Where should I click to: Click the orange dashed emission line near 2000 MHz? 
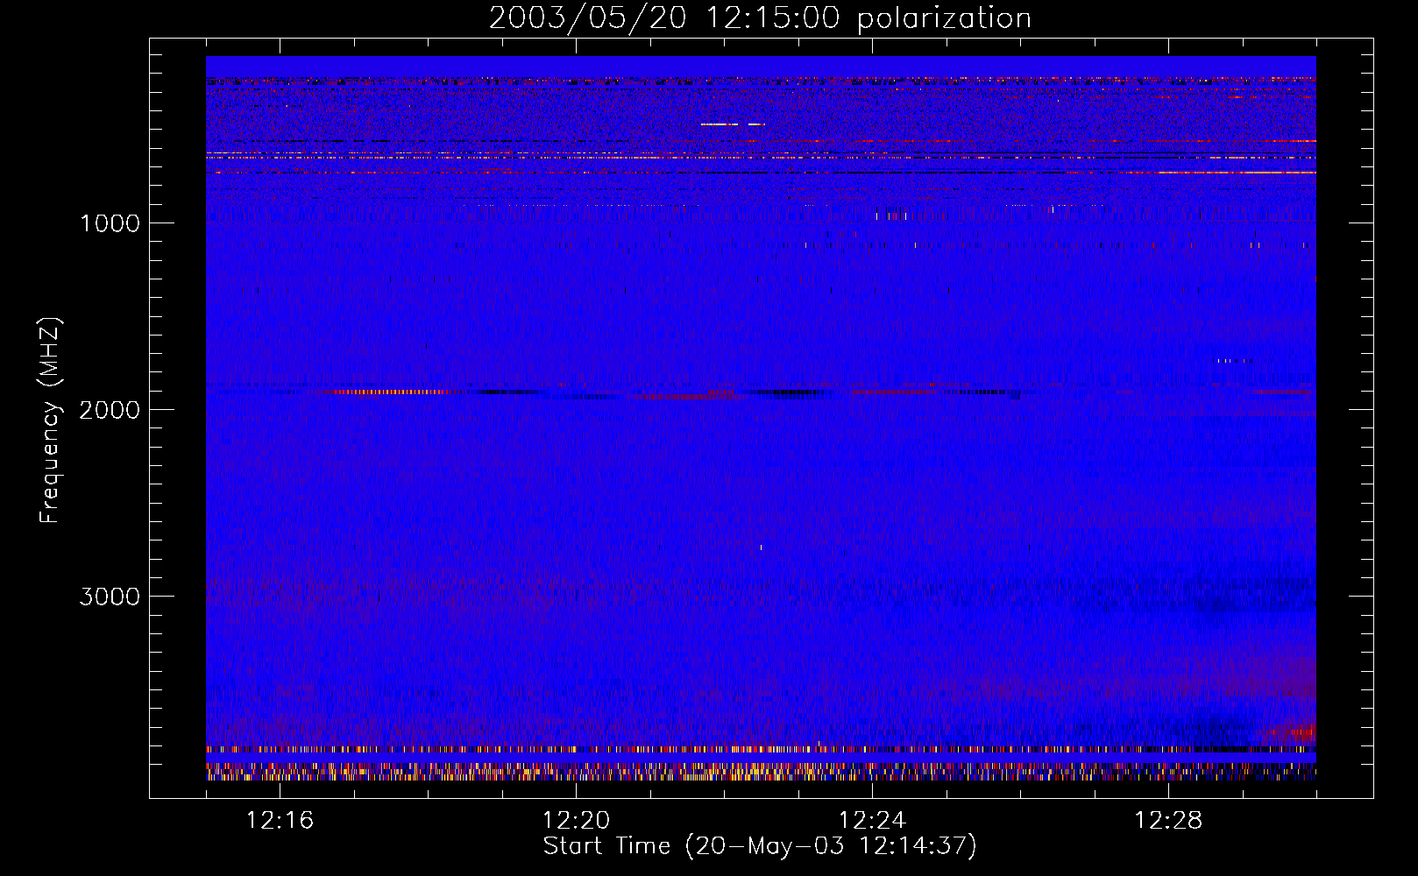pyautogui.click(x=386, y=392)
